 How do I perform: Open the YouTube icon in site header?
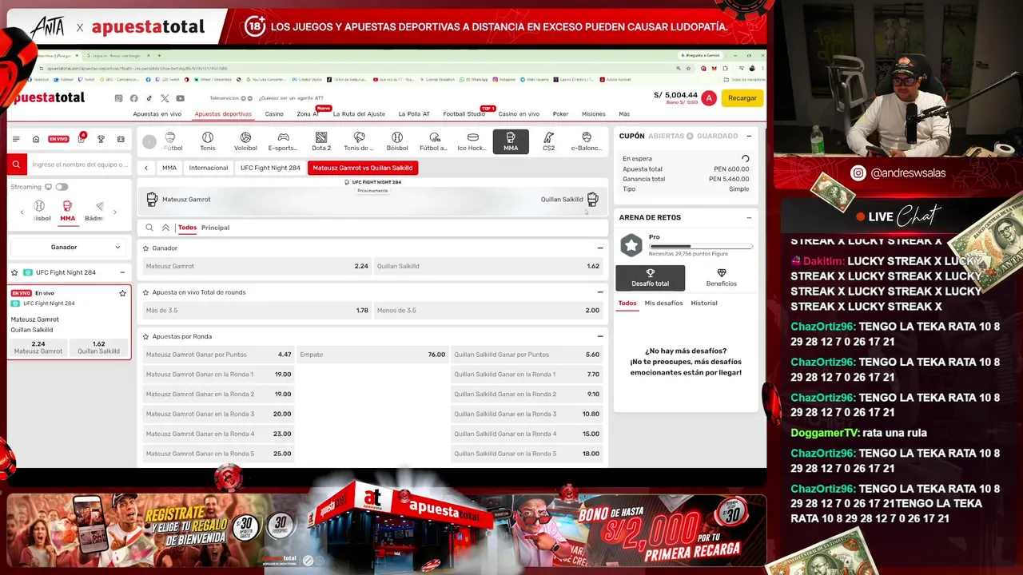tap(181, 98)
